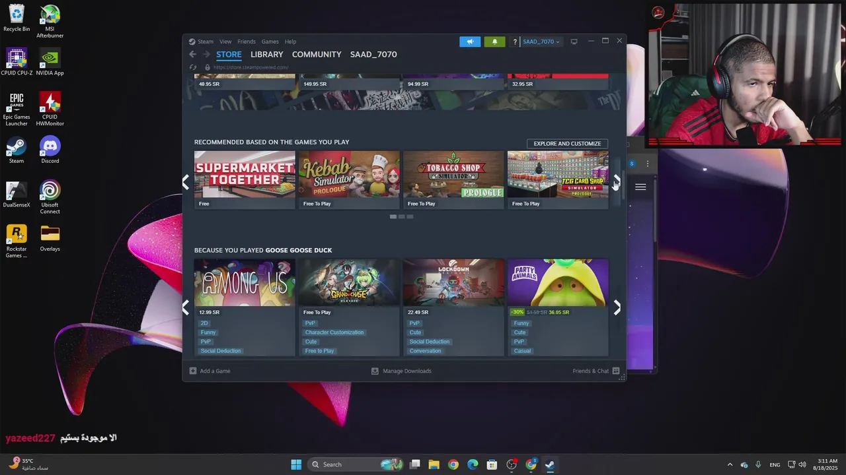
Task: Open the TCG Card Shop Simulator card
Action: [558, 180]
